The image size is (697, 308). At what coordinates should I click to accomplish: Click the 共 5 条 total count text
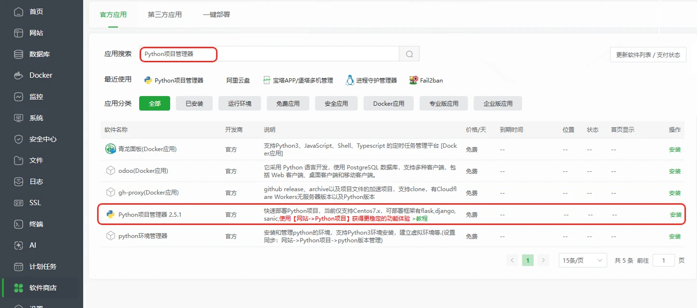pyautogui.click(x=624, y=260)
